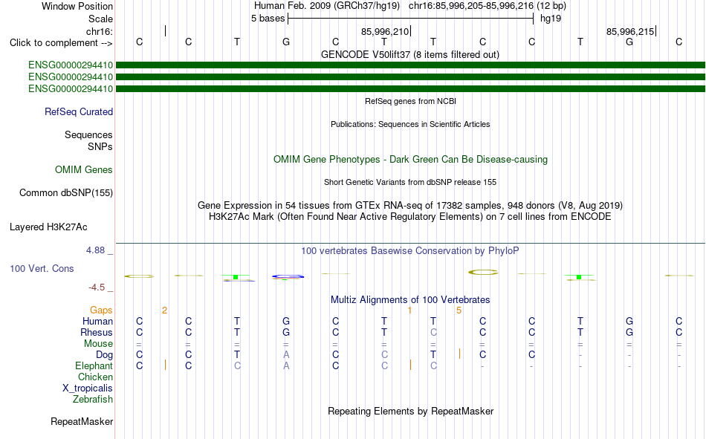Image resolution: width=706 pixels, height=439 pixels.
Task: Click the chr16: ruler label
Action: click(99, 31)
